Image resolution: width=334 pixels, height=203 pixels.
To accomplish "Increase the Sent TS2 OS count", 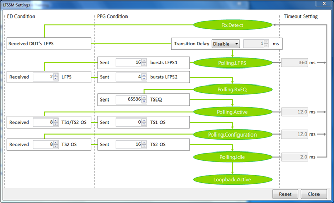I will (x=144, y=143).
